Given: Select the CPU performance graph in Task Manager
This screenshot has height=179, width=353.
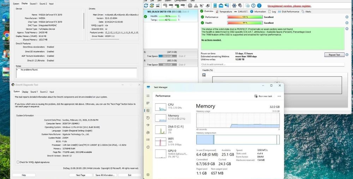Looking at the screenshot, I should (x=172, y=106).
